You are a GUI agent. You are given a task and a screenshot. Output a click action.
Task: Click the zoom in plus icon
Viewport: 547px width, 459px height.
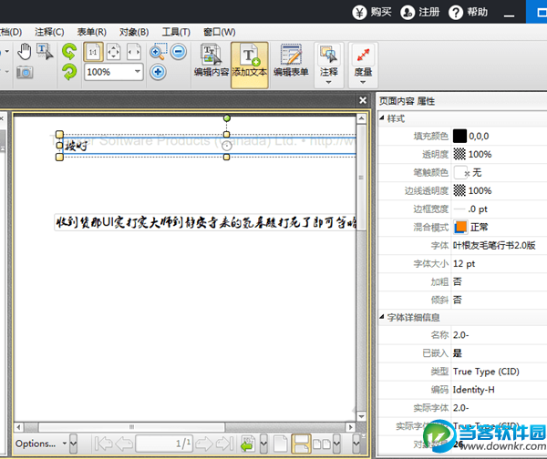coord(158,72)
